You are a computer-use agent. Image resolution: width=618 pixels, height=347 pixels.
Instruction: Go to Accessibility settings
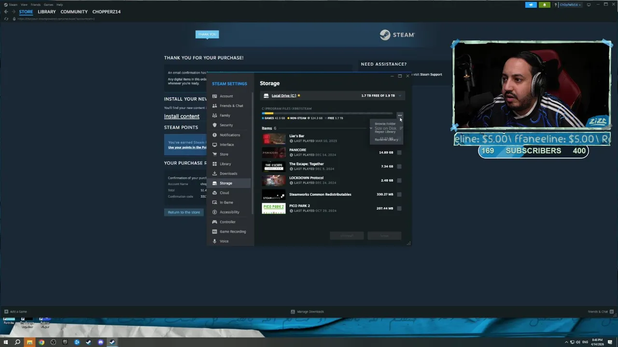(230, 212)
